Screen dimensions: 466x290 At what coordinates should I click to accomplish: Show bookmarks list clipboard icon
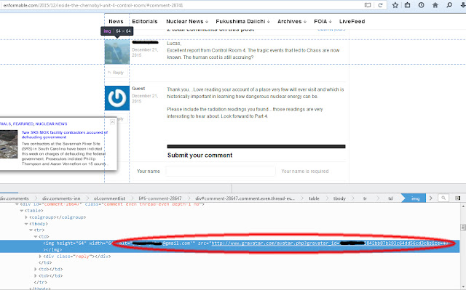point(408,5)
